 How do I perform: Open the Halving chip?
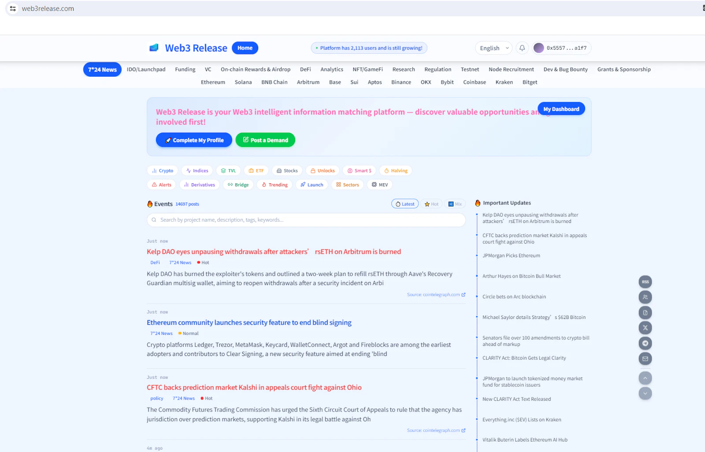click(396, 170)
